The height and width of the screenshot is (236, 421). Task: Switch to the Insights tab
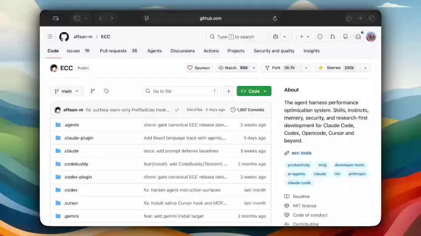click(311, 51)
